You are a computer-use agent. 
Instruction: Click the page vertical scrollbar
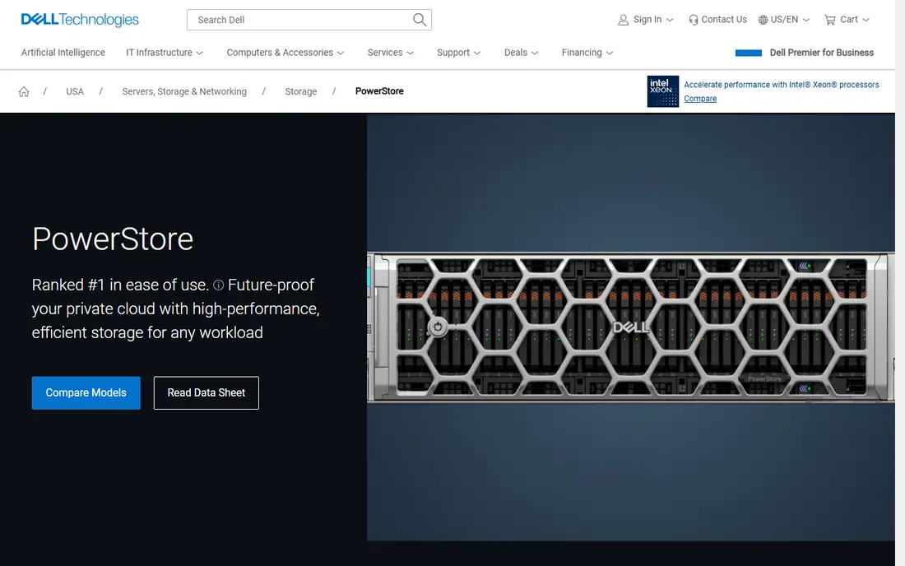(900, 283)
